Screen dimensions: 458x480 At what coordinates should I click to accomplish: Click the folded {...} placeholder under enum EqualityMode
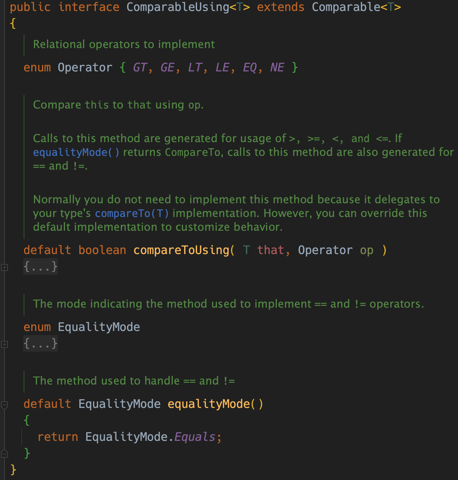[x=41, y=344]
